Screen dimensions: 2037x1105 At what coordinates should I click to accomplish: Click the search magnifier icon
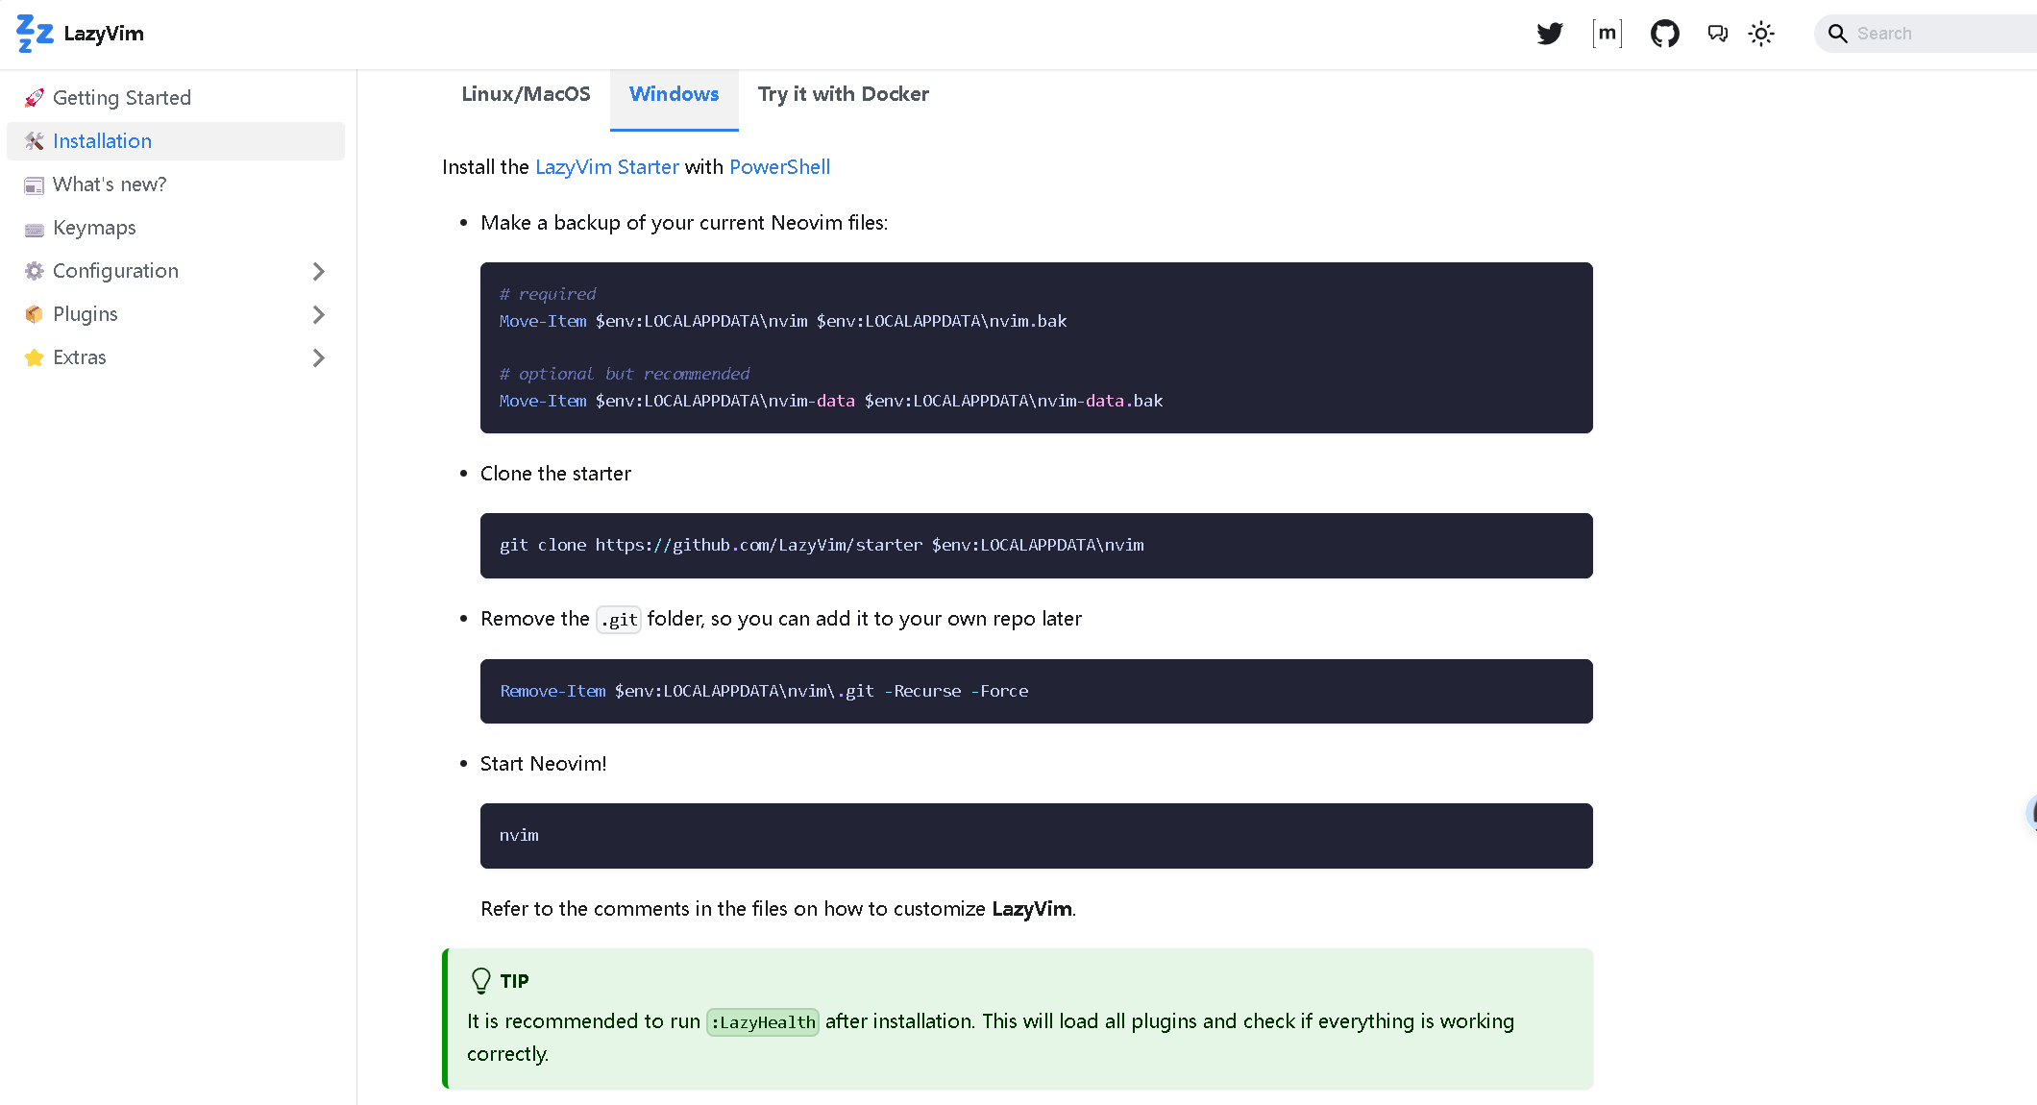point(1837,34)
